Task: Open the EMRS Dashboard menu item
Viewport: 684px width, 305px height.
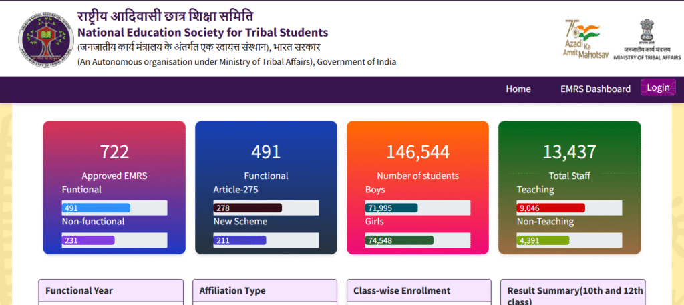Action: click(x=595, y=89)
